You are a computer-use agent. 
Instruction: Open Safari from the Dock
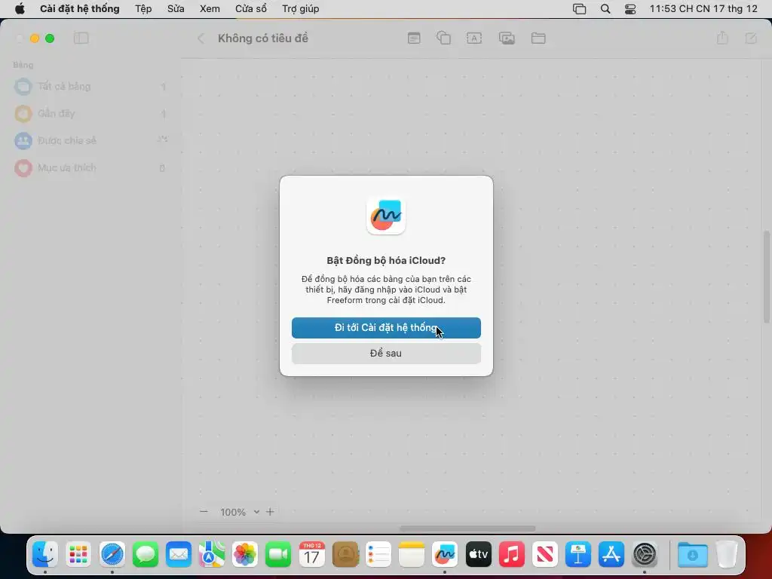tap(112, 554)
